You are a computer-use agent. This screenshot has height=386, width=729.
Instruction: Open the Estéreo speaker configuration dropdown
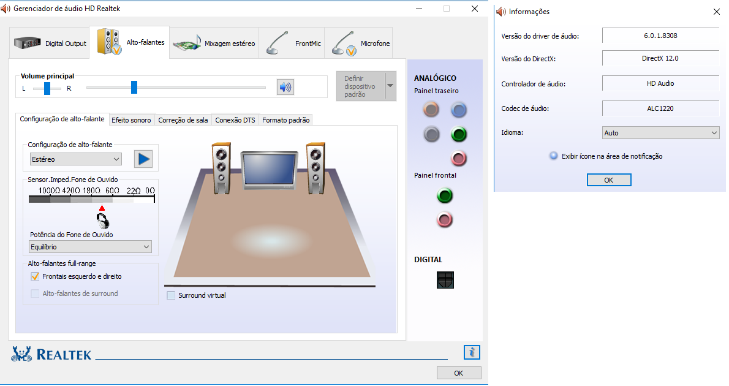(x=76, y=159)
